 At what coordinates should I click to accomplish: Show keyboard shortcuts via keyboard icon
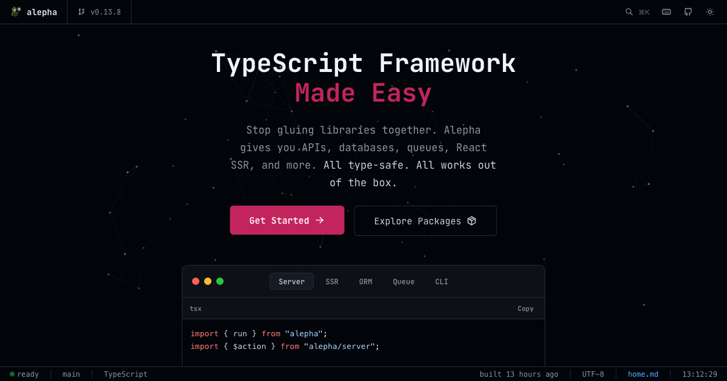[x=666, y=11]
